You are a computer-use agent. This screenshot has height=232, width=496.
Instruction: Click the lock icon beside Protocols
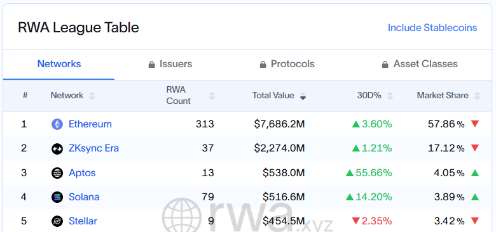tap(263, 64)
